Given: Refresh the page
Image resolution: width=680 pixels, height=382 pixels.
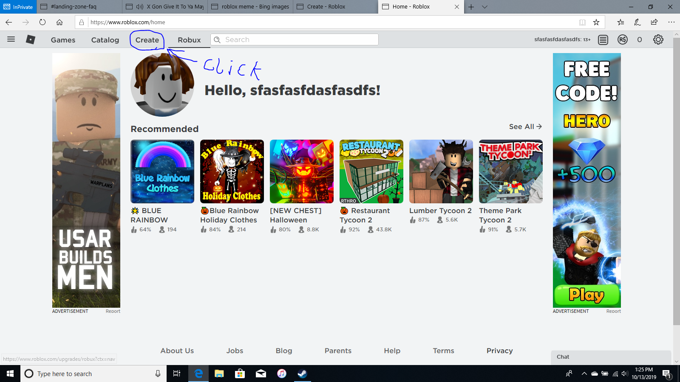Looking at the screenshot, I should (42, 22).
